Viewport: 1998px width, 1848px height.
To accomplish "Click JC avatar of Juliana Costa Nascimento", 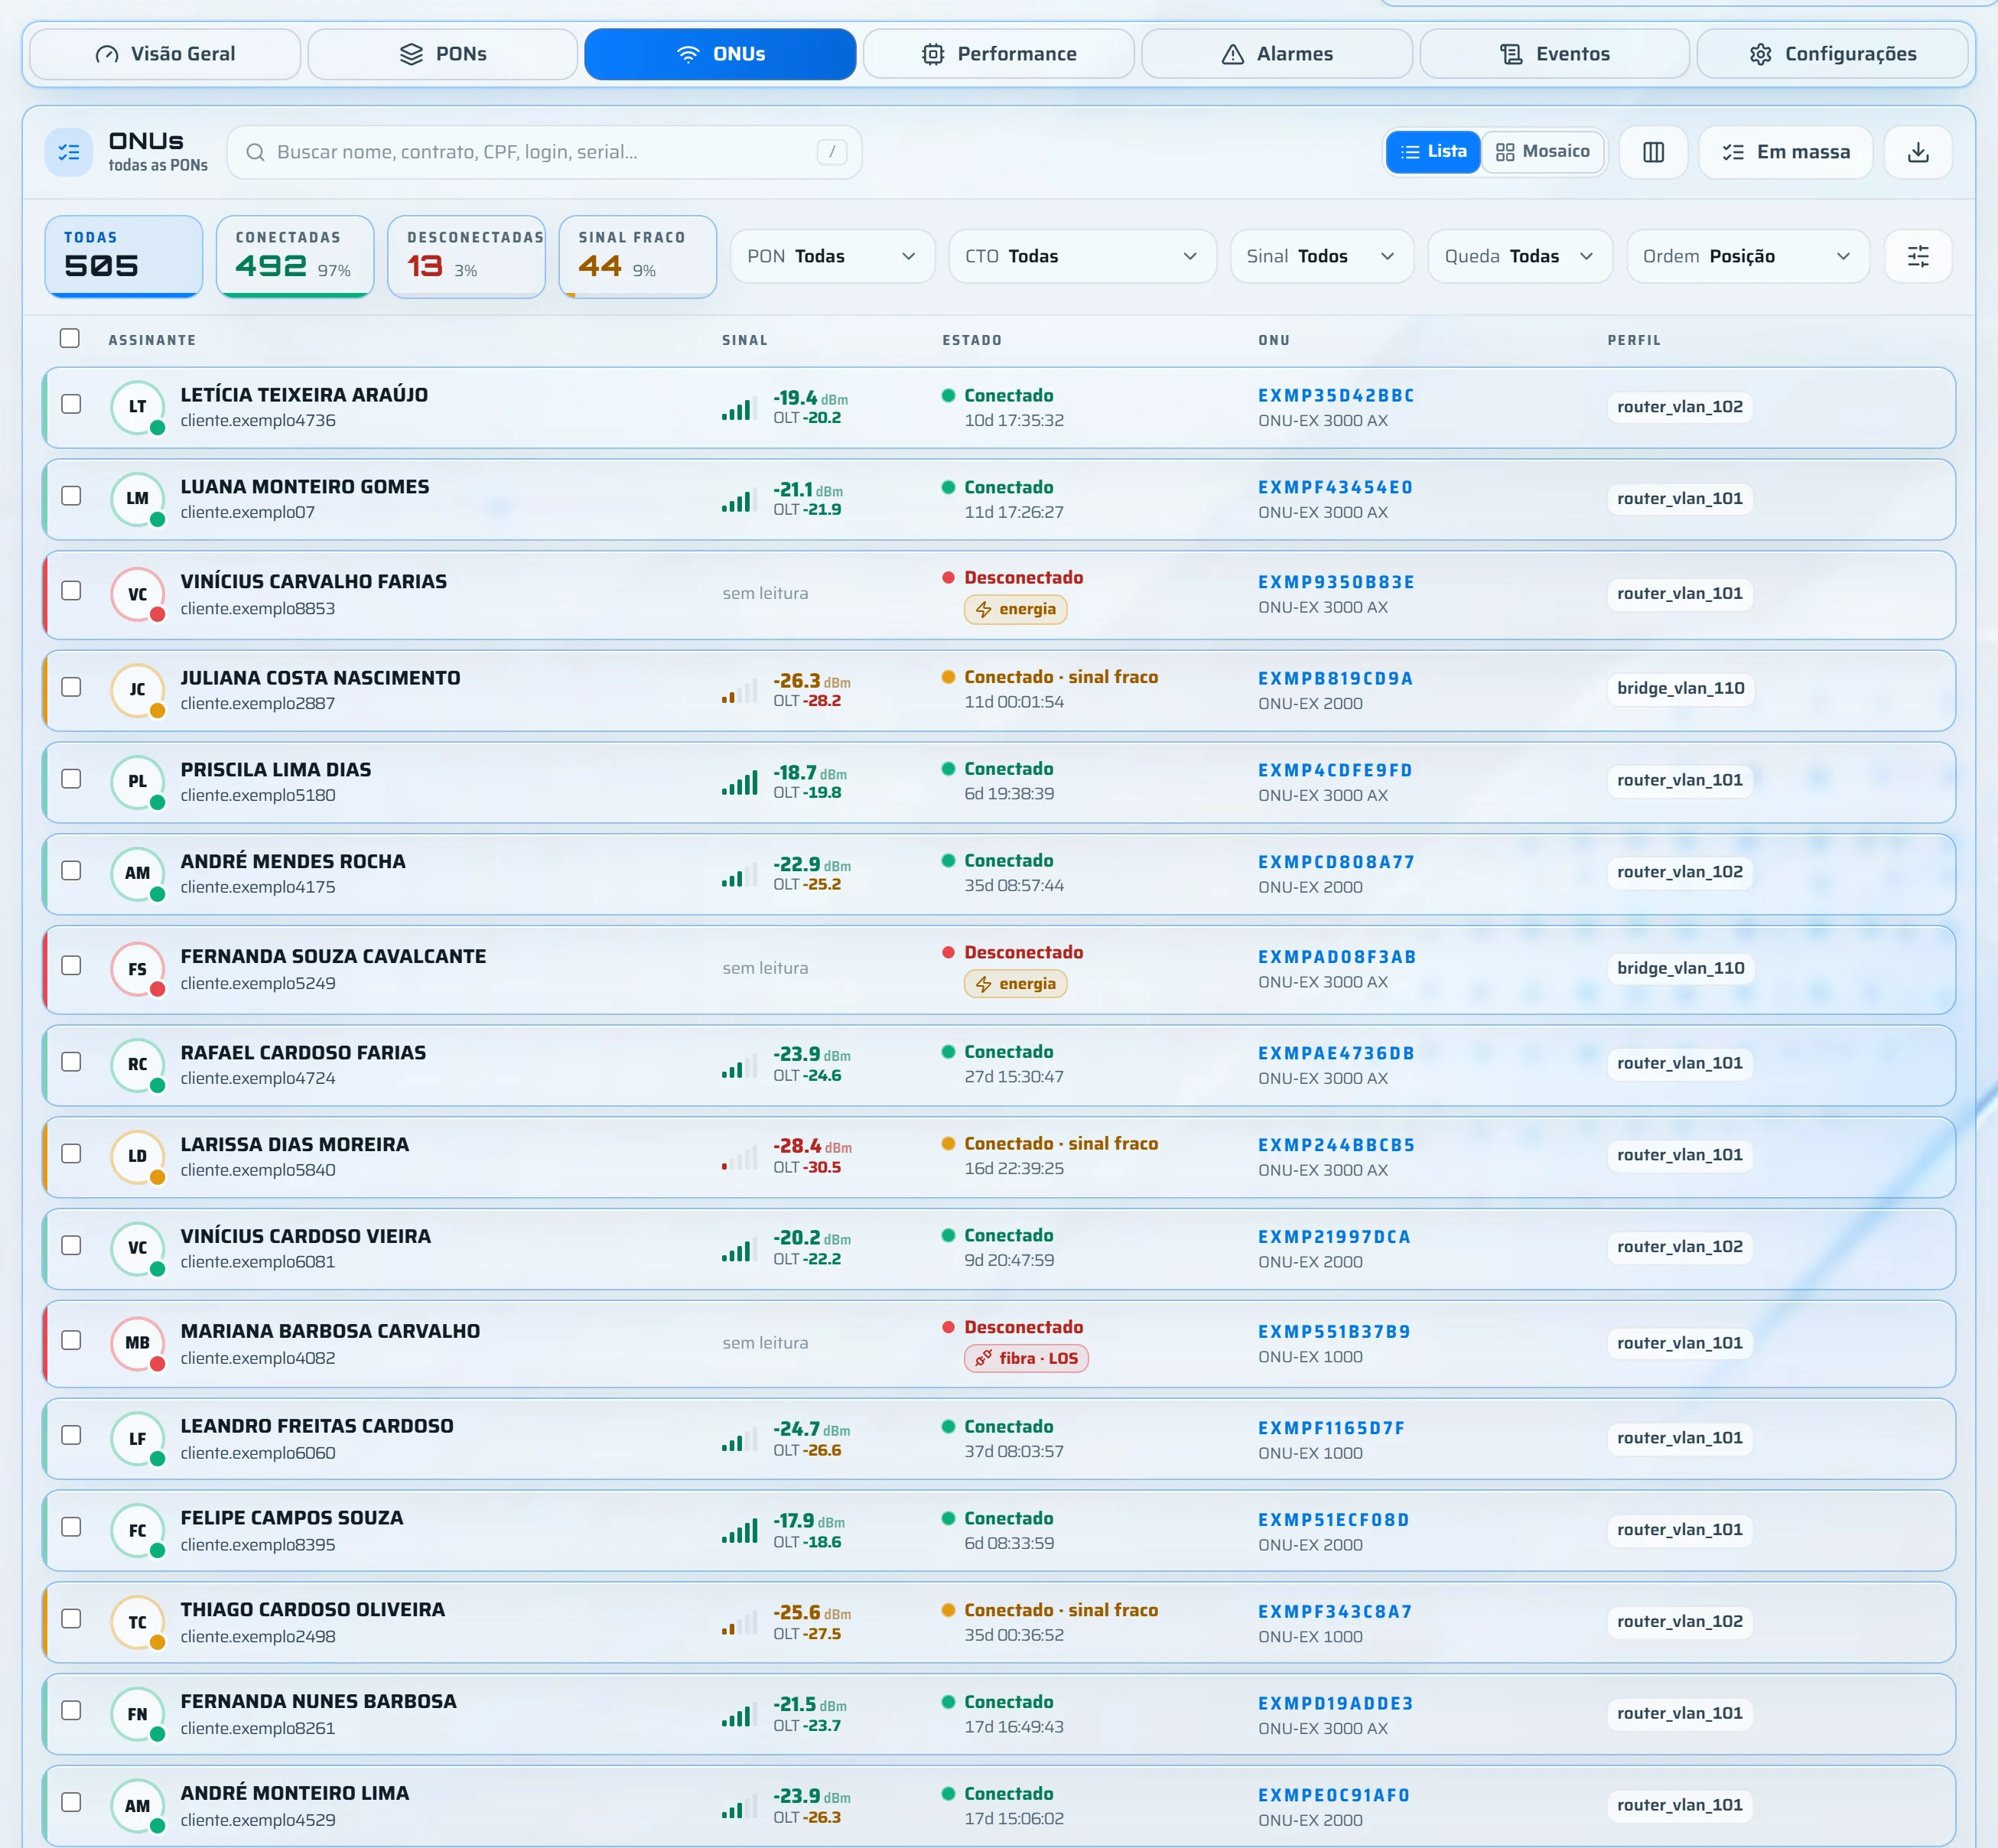I will coord(138,690).
